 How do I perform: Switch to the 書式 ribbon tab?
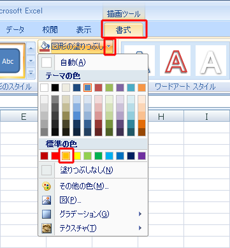(124, 30)
